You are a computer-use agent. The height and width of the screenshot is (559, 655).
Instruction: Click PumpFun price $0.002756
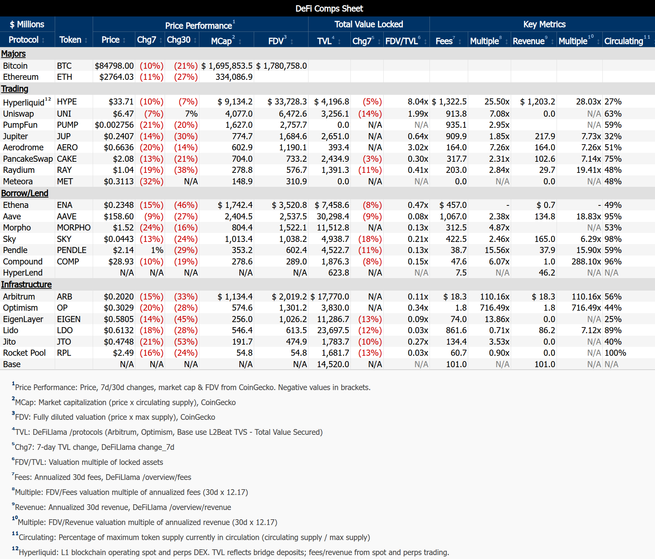tap(114, 125)
